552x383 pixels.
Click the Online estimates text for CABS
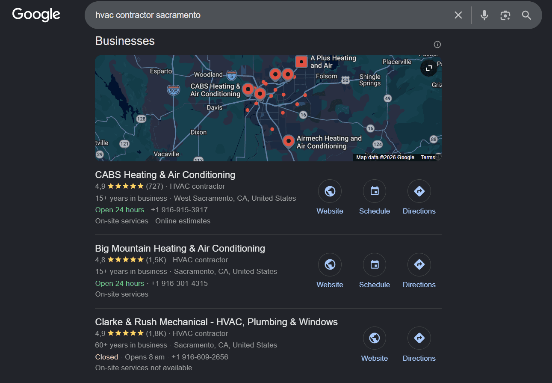pos(183,221)
